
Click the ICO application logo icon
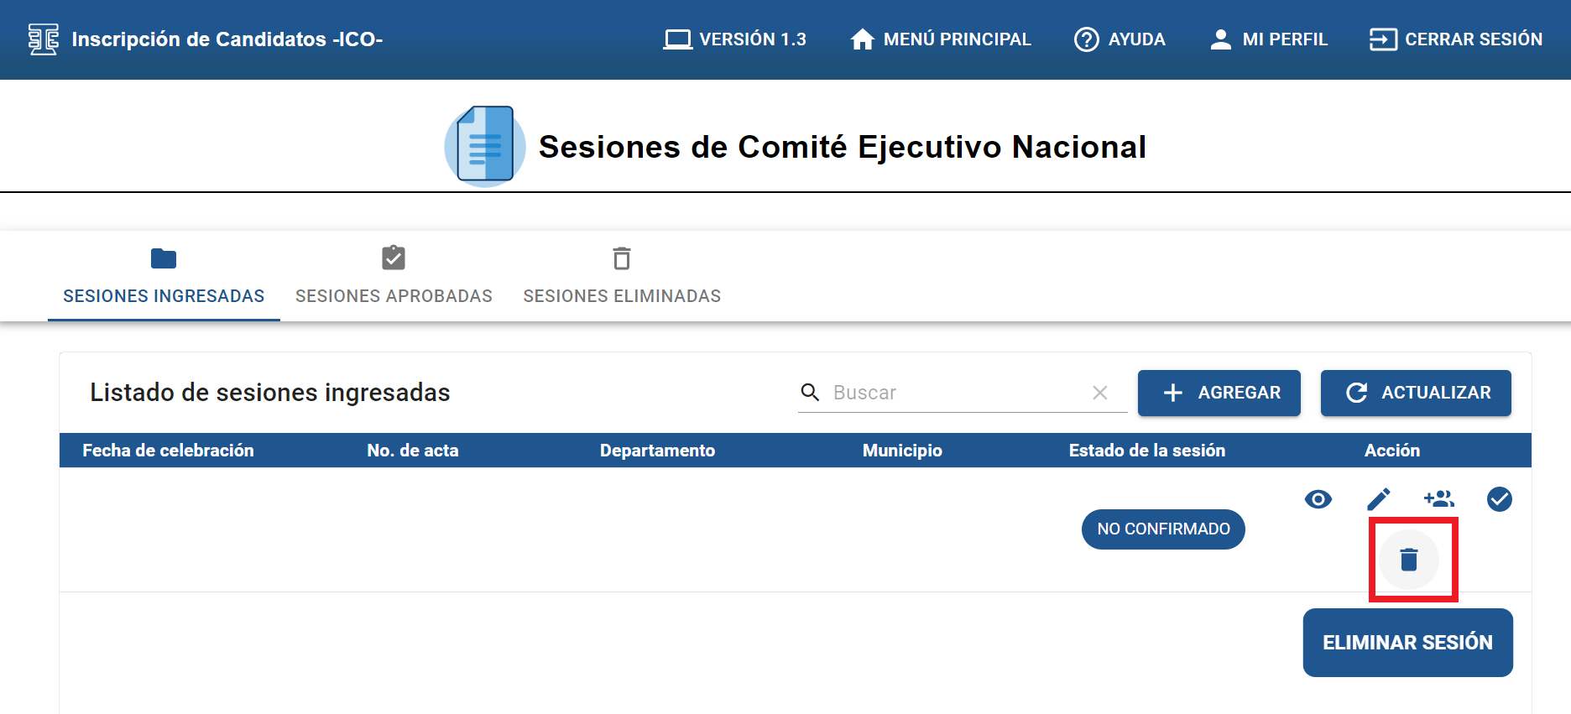[43, 39]
